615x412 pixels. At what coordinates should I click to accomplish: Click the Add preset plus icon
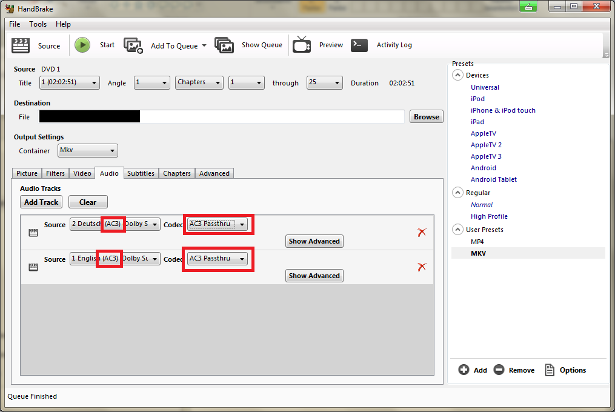464,370
